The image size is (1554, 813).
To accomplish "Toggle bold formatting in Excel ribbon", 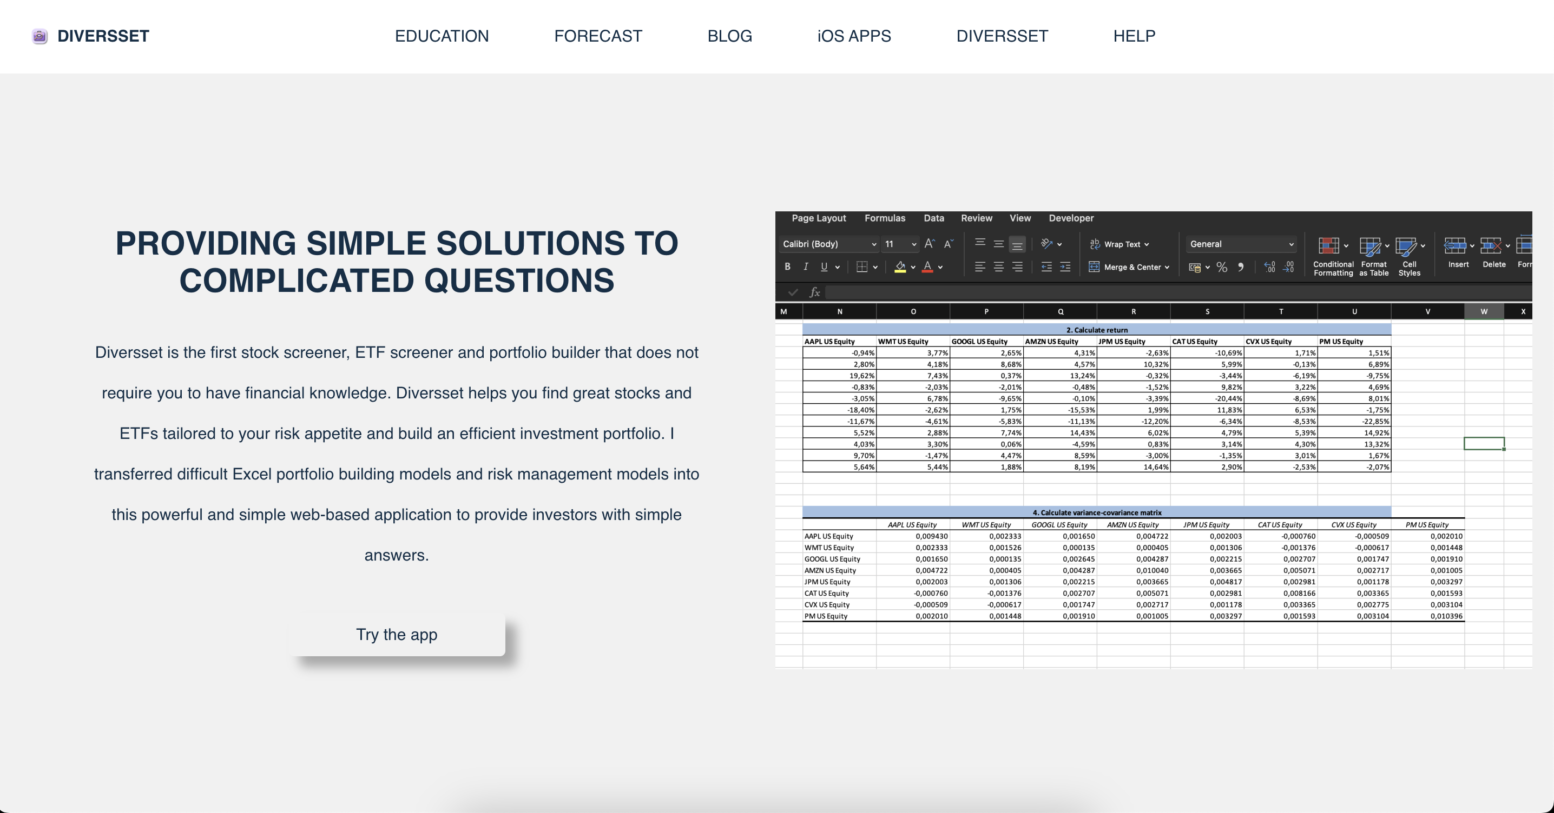I will click(x=787, y=266).
